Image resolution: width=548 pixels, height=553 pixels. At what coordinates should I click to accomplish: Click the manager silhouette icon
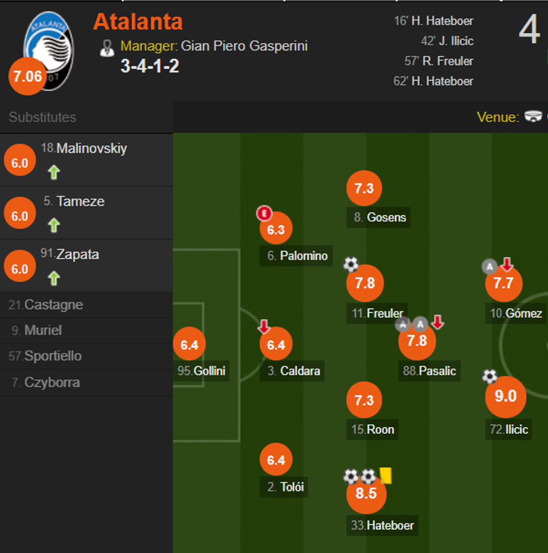click(106, 47)
